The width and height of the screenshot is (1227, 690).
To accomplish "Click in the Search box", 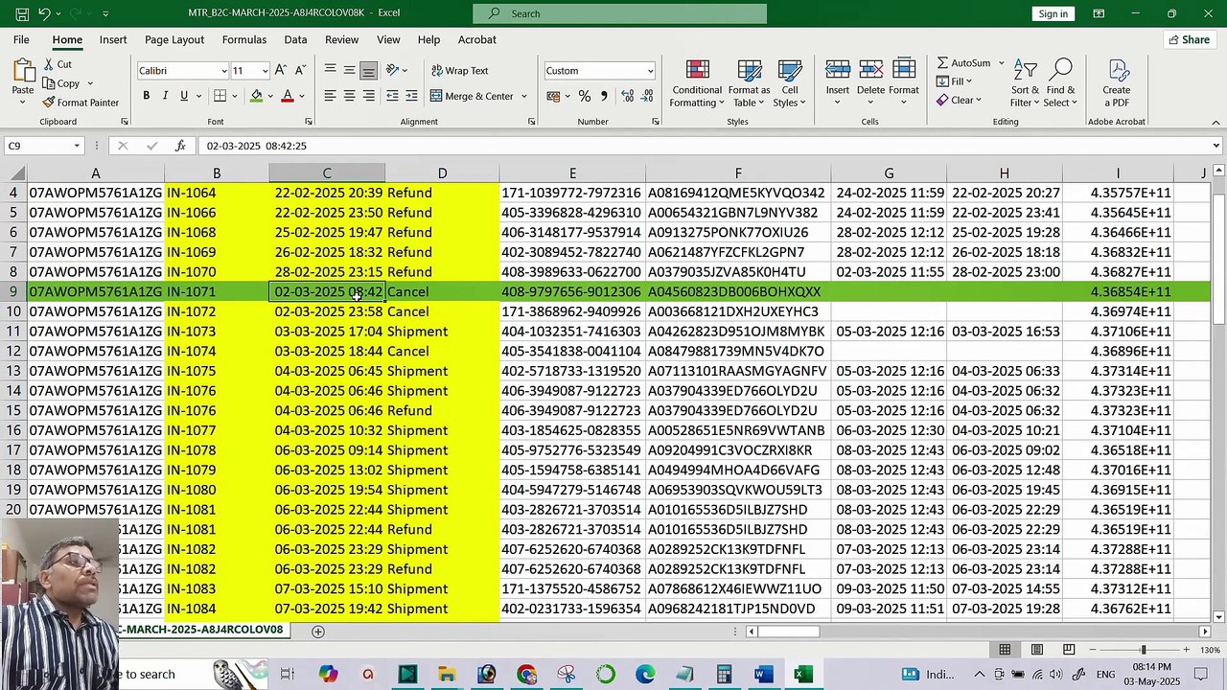I will (619, 13).
